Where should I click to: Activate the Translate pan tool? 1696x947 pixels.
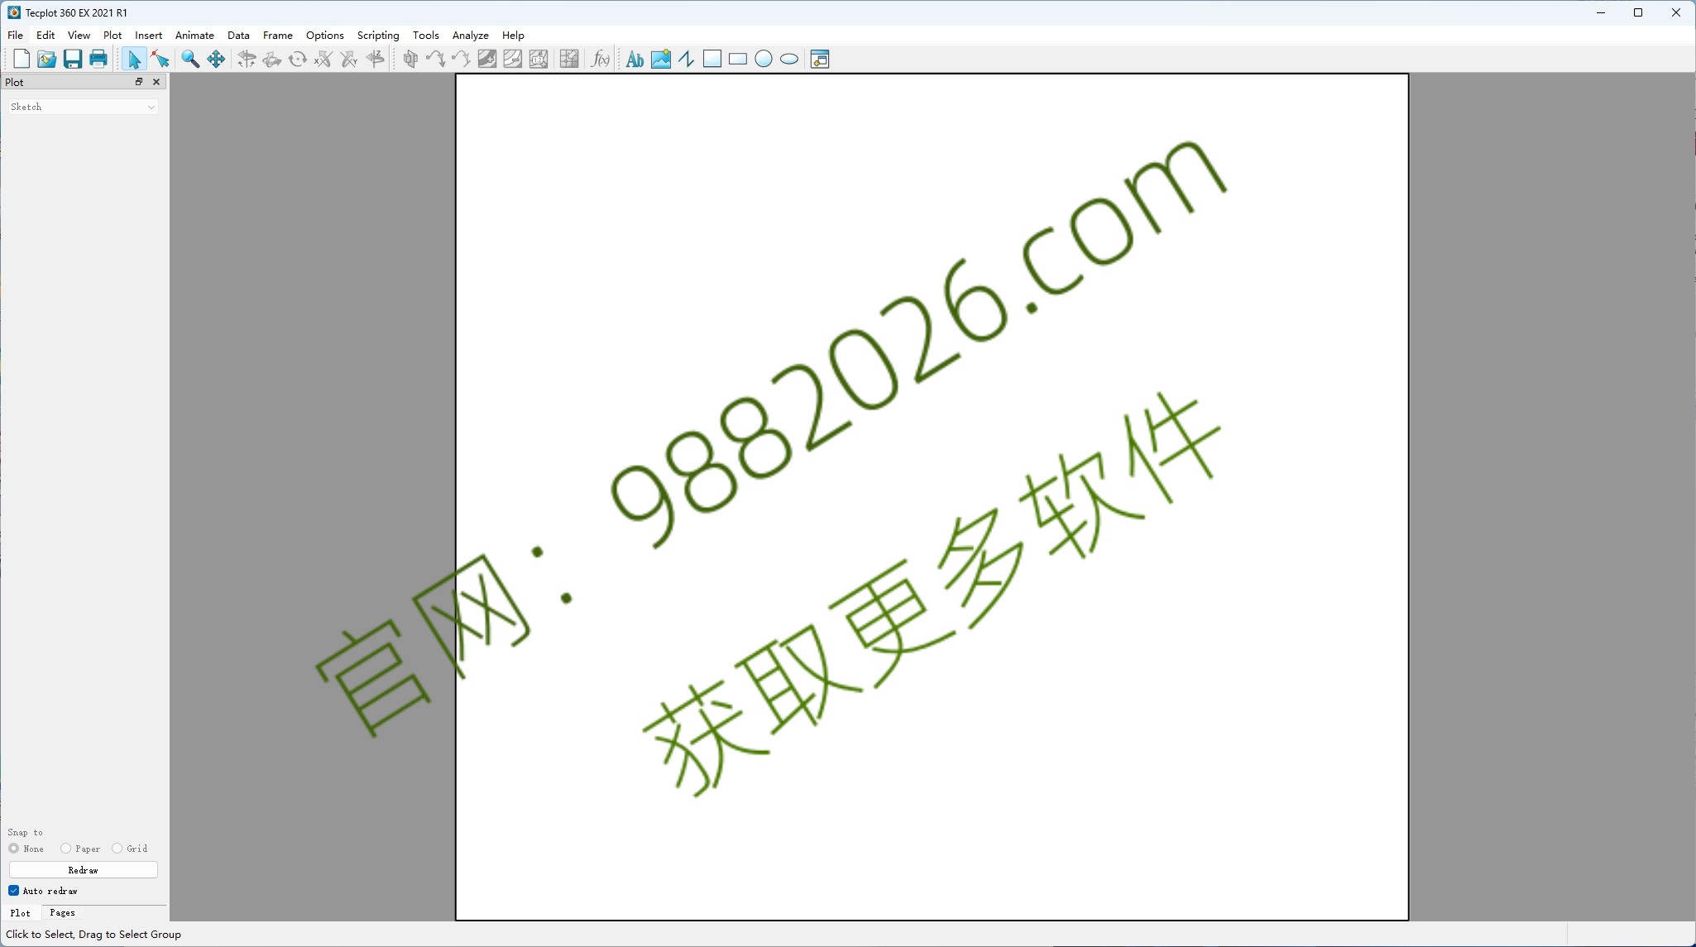[x=216, y=59]
